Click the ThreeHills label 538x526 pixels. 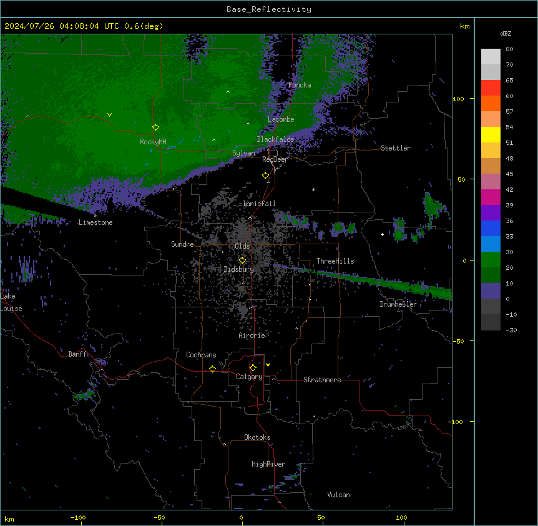[x=336, y=261]
